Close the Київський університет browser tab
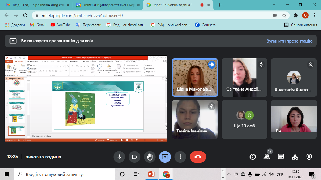This screenshot has height=180, width=321. tap(138, 5)
